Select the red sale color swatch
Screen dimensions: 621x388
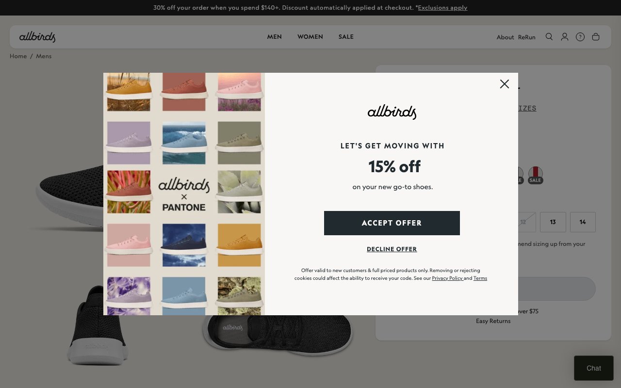pos(535,174)
